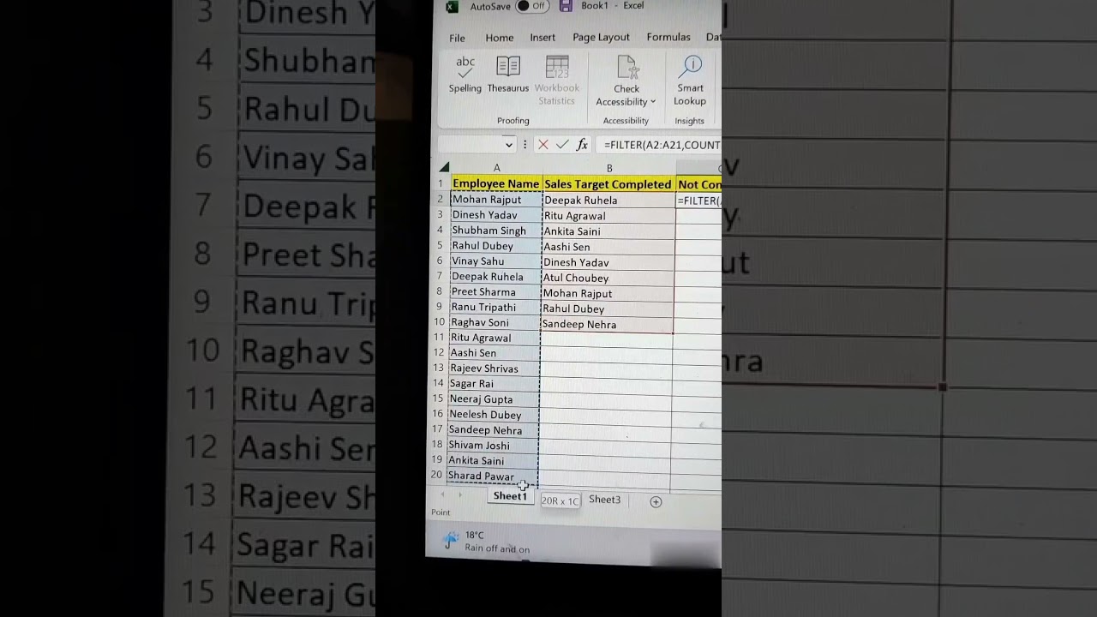Viewport: 1097px width, 617px height.
Task: Open the Page Layout tab
Action: pyautogui.click(x=601, y=38)
